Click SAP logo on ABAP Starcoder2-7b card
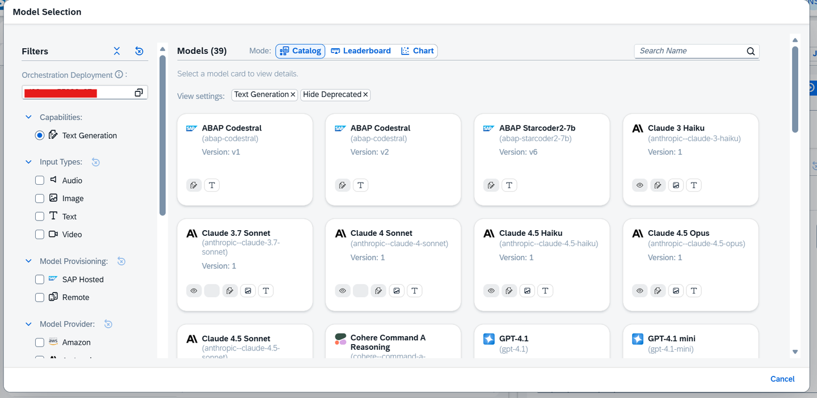The image size is (817, 398). 488,128
